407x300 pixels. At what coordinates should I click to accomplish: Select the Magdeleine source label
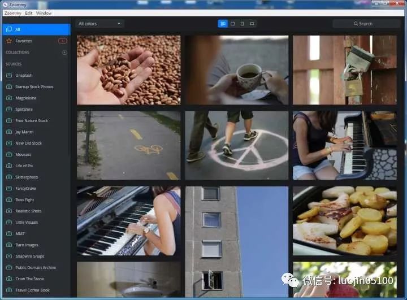(x=26, y=98)
